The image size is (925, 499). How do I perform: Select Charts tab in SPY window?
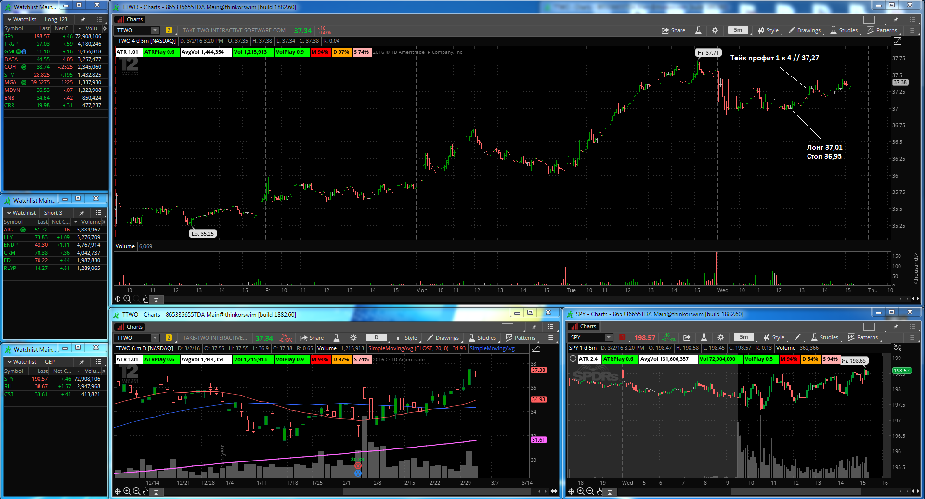(584, 327)
